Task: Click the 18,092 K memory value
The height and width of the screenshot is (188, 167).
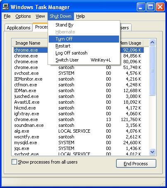Action: [132, 102]
